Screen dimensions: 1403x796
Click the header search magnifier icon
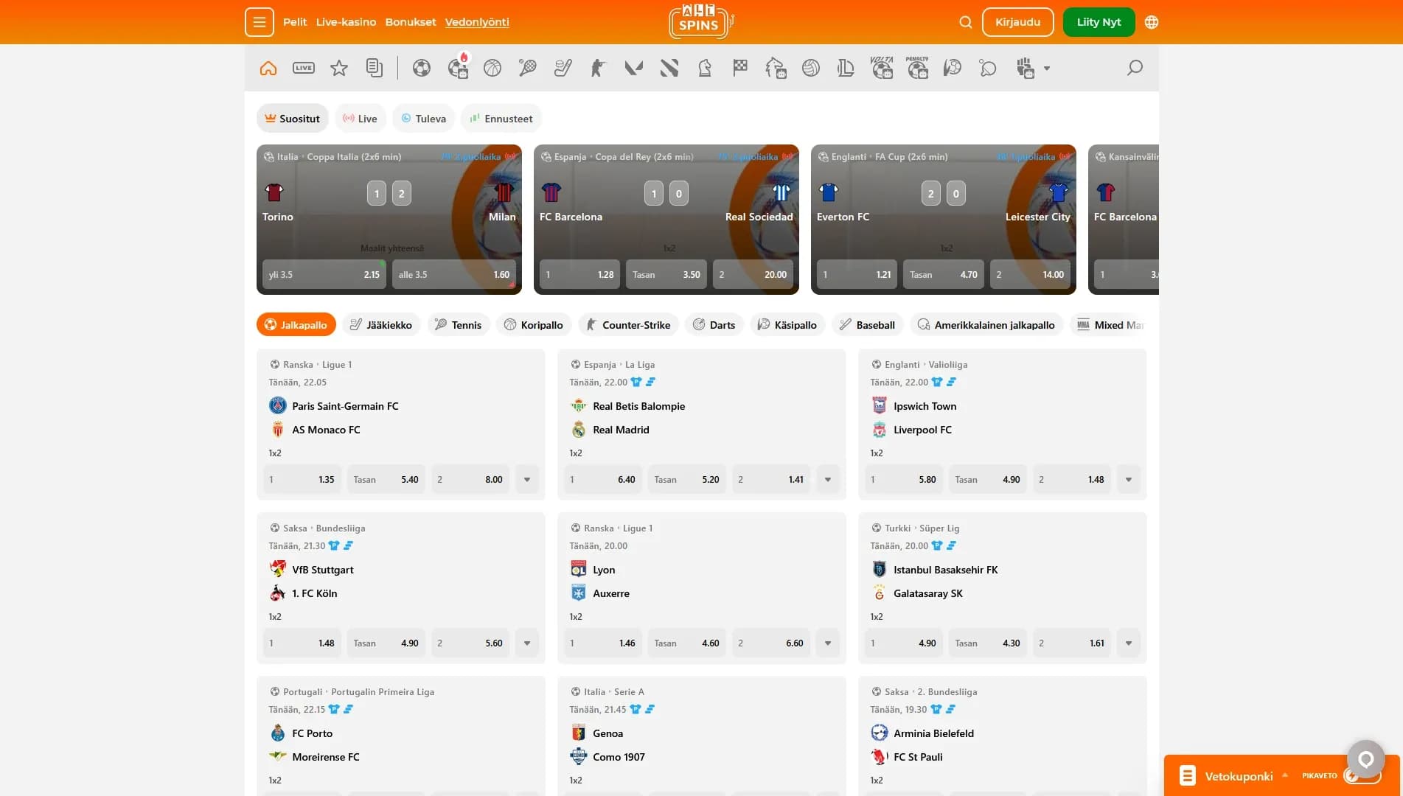965,22
